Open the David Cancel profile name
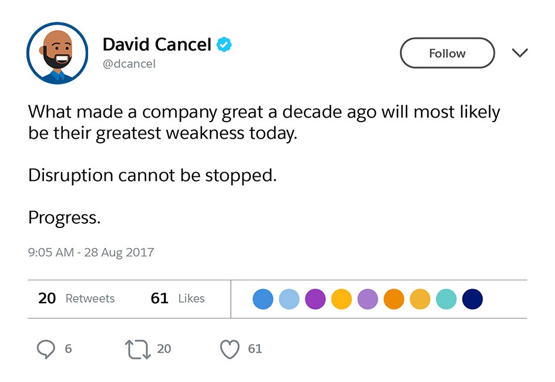 tap(157, 45)
